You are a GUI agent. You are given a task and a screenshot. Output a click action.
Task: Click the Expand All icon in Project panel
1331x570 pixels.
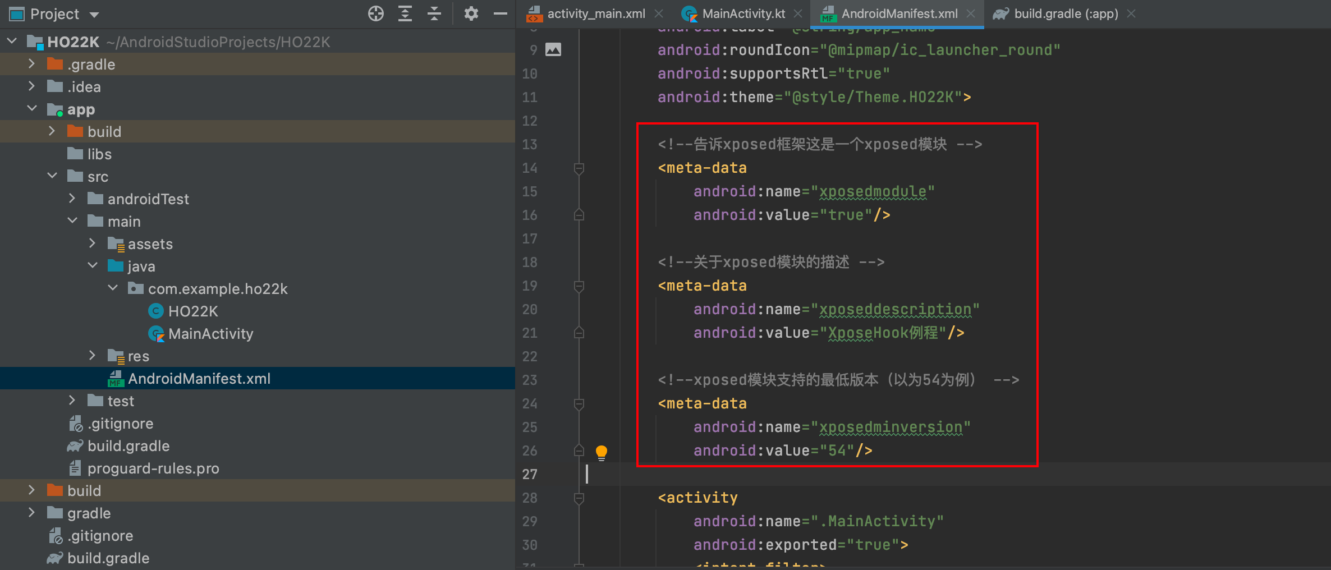coord(405,13)
